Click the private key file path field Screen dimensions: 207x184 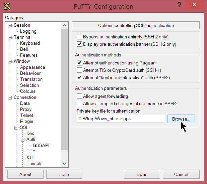[x=121, y=119]
